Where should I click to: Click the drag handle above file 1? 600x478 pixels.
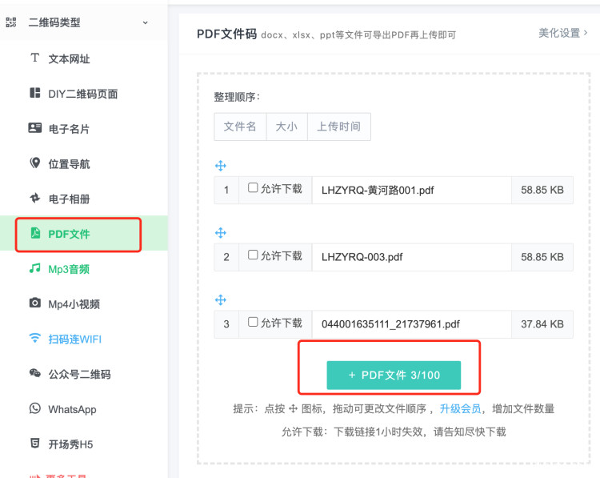[221, 166]
